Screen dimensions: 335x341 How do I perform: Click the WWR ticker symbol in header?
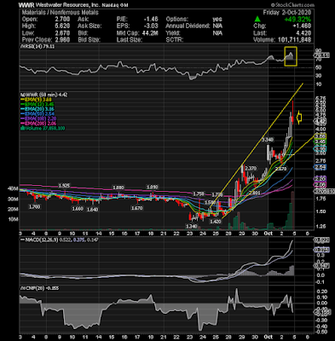pos(26,5)
